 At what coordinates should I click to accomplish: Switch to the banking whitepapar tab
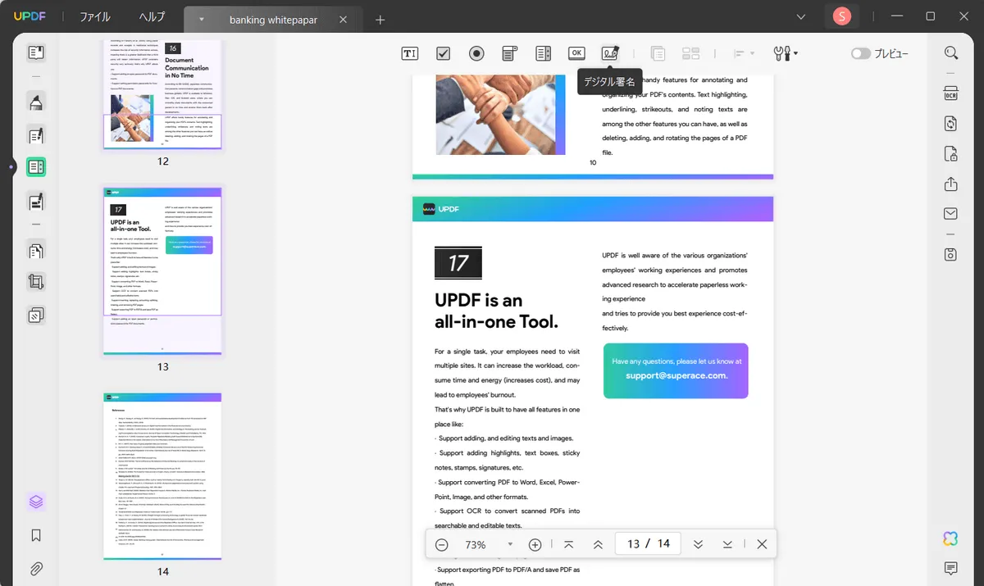(270, 19)
